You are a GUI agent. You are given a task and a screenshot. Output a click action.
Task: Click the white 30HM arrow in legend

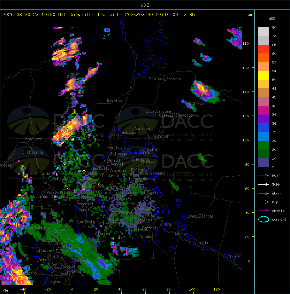coord(264,184)
